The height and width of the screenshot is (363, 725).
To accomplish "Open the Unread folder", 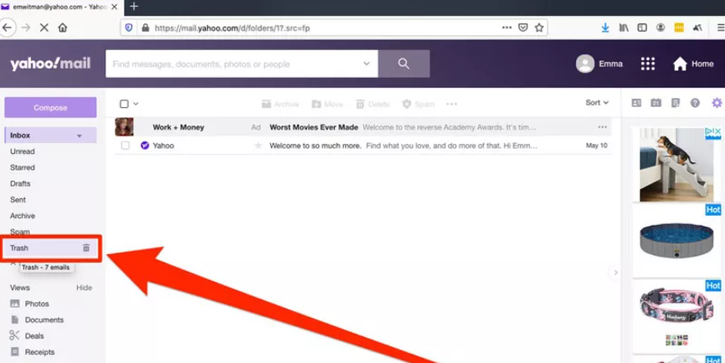I will click(23, 151).
